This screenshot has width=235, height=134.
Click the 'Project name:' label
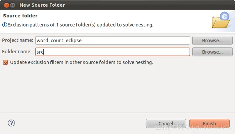pyautogui.click(x=17, y=41)
